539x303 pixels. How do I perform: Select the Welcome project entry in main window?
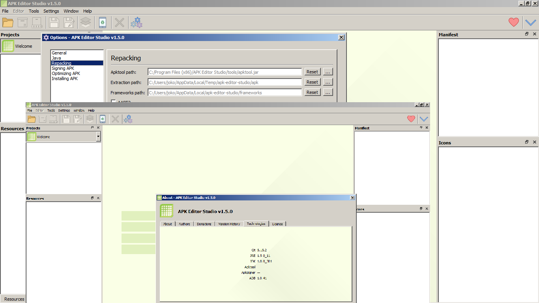(21, 46)
